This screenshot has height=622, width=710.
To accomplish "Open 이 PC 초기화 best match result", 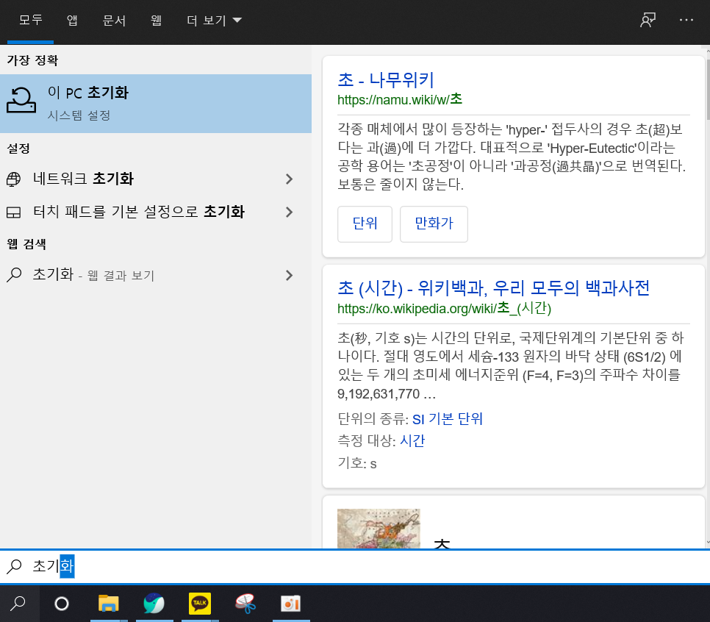I will click(x=156, y=103).
